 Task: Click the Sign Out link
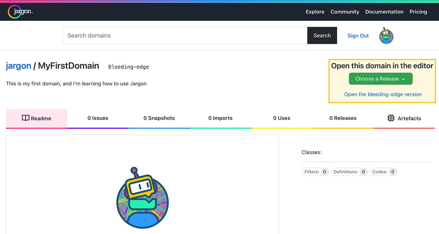358,36
